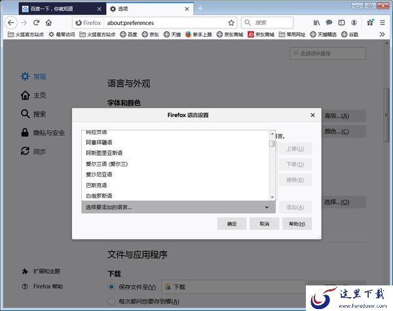Select 爱尔兰语 (爱尔兰) in language list
Image resolution: width=393 pixels, height=311 pixels.
coord(175,164)
